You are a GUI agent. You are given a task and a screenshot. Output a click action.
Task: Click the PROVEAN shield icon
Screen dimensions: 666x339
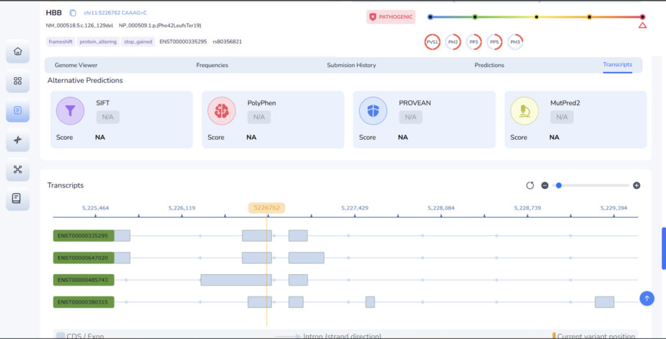[373, 111]
